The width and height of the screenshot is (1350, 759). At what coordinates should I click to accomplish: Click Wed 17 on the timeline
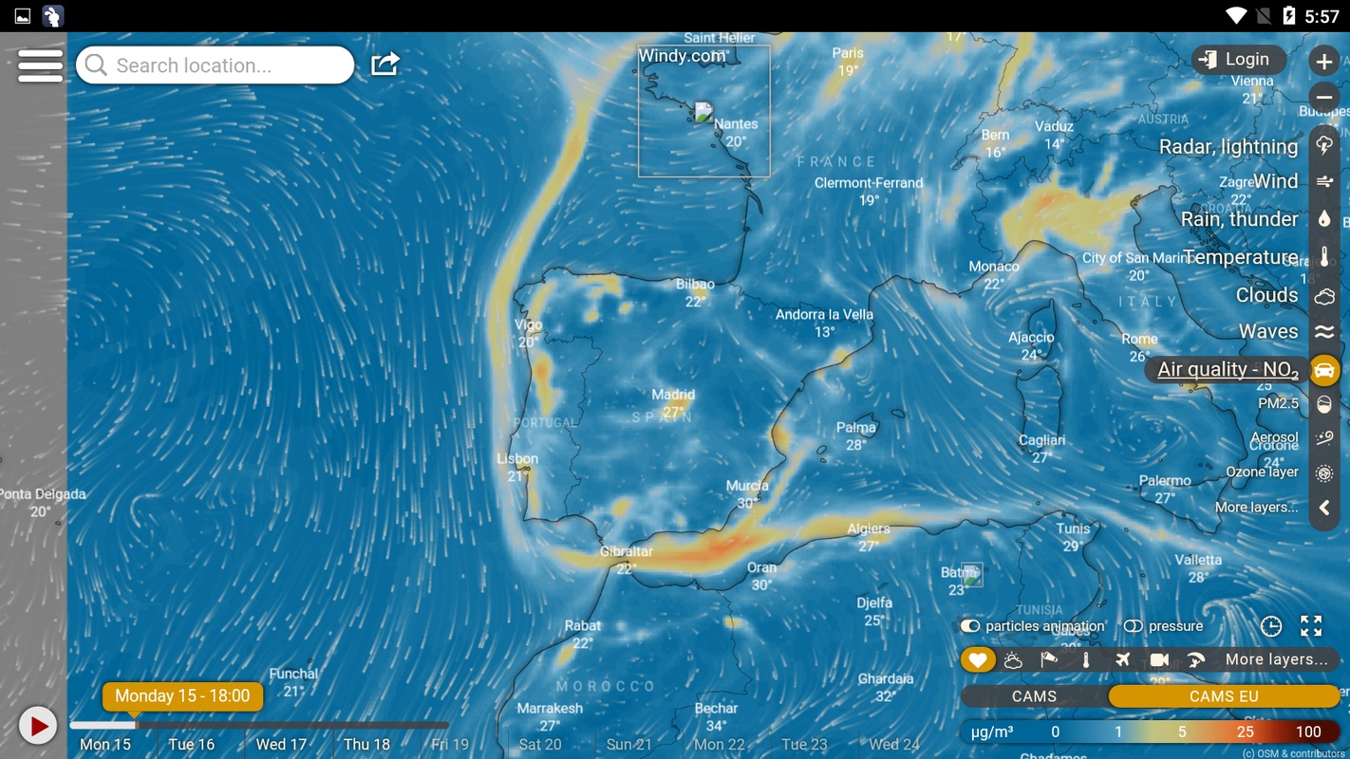click(281, 745)
